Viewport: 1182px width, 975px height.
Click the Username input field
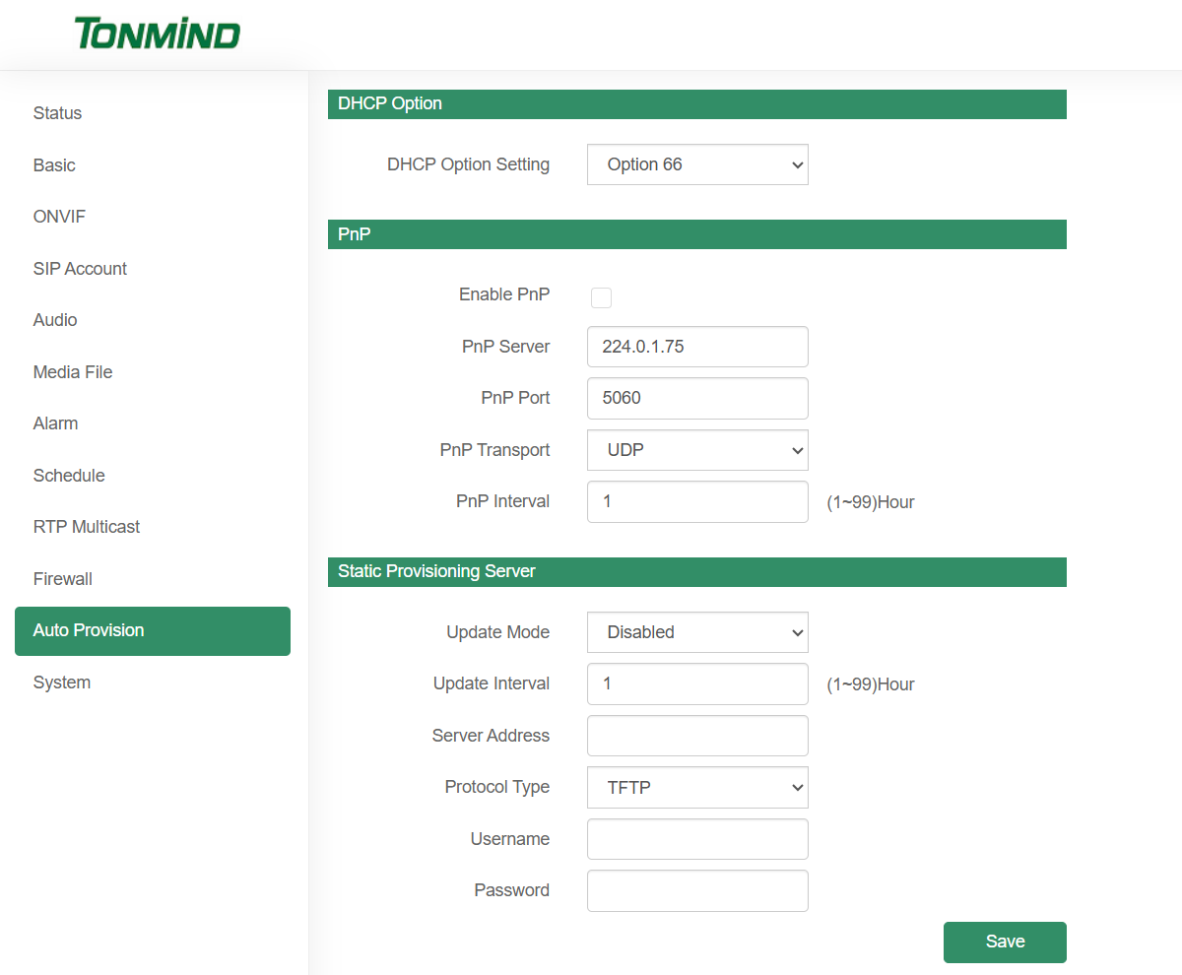[x=697, y=839]
